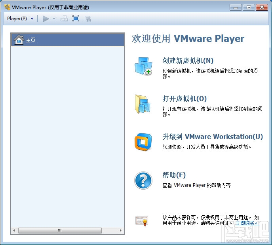Click the Send Ctrl+Alt+Del toolbar icon
The width and height of the screenshot is (272, 245).
pos(64,19)
